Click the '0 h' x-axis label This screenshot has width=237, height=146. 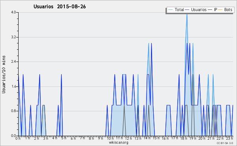pyautogui.click(x=18, y=139)
